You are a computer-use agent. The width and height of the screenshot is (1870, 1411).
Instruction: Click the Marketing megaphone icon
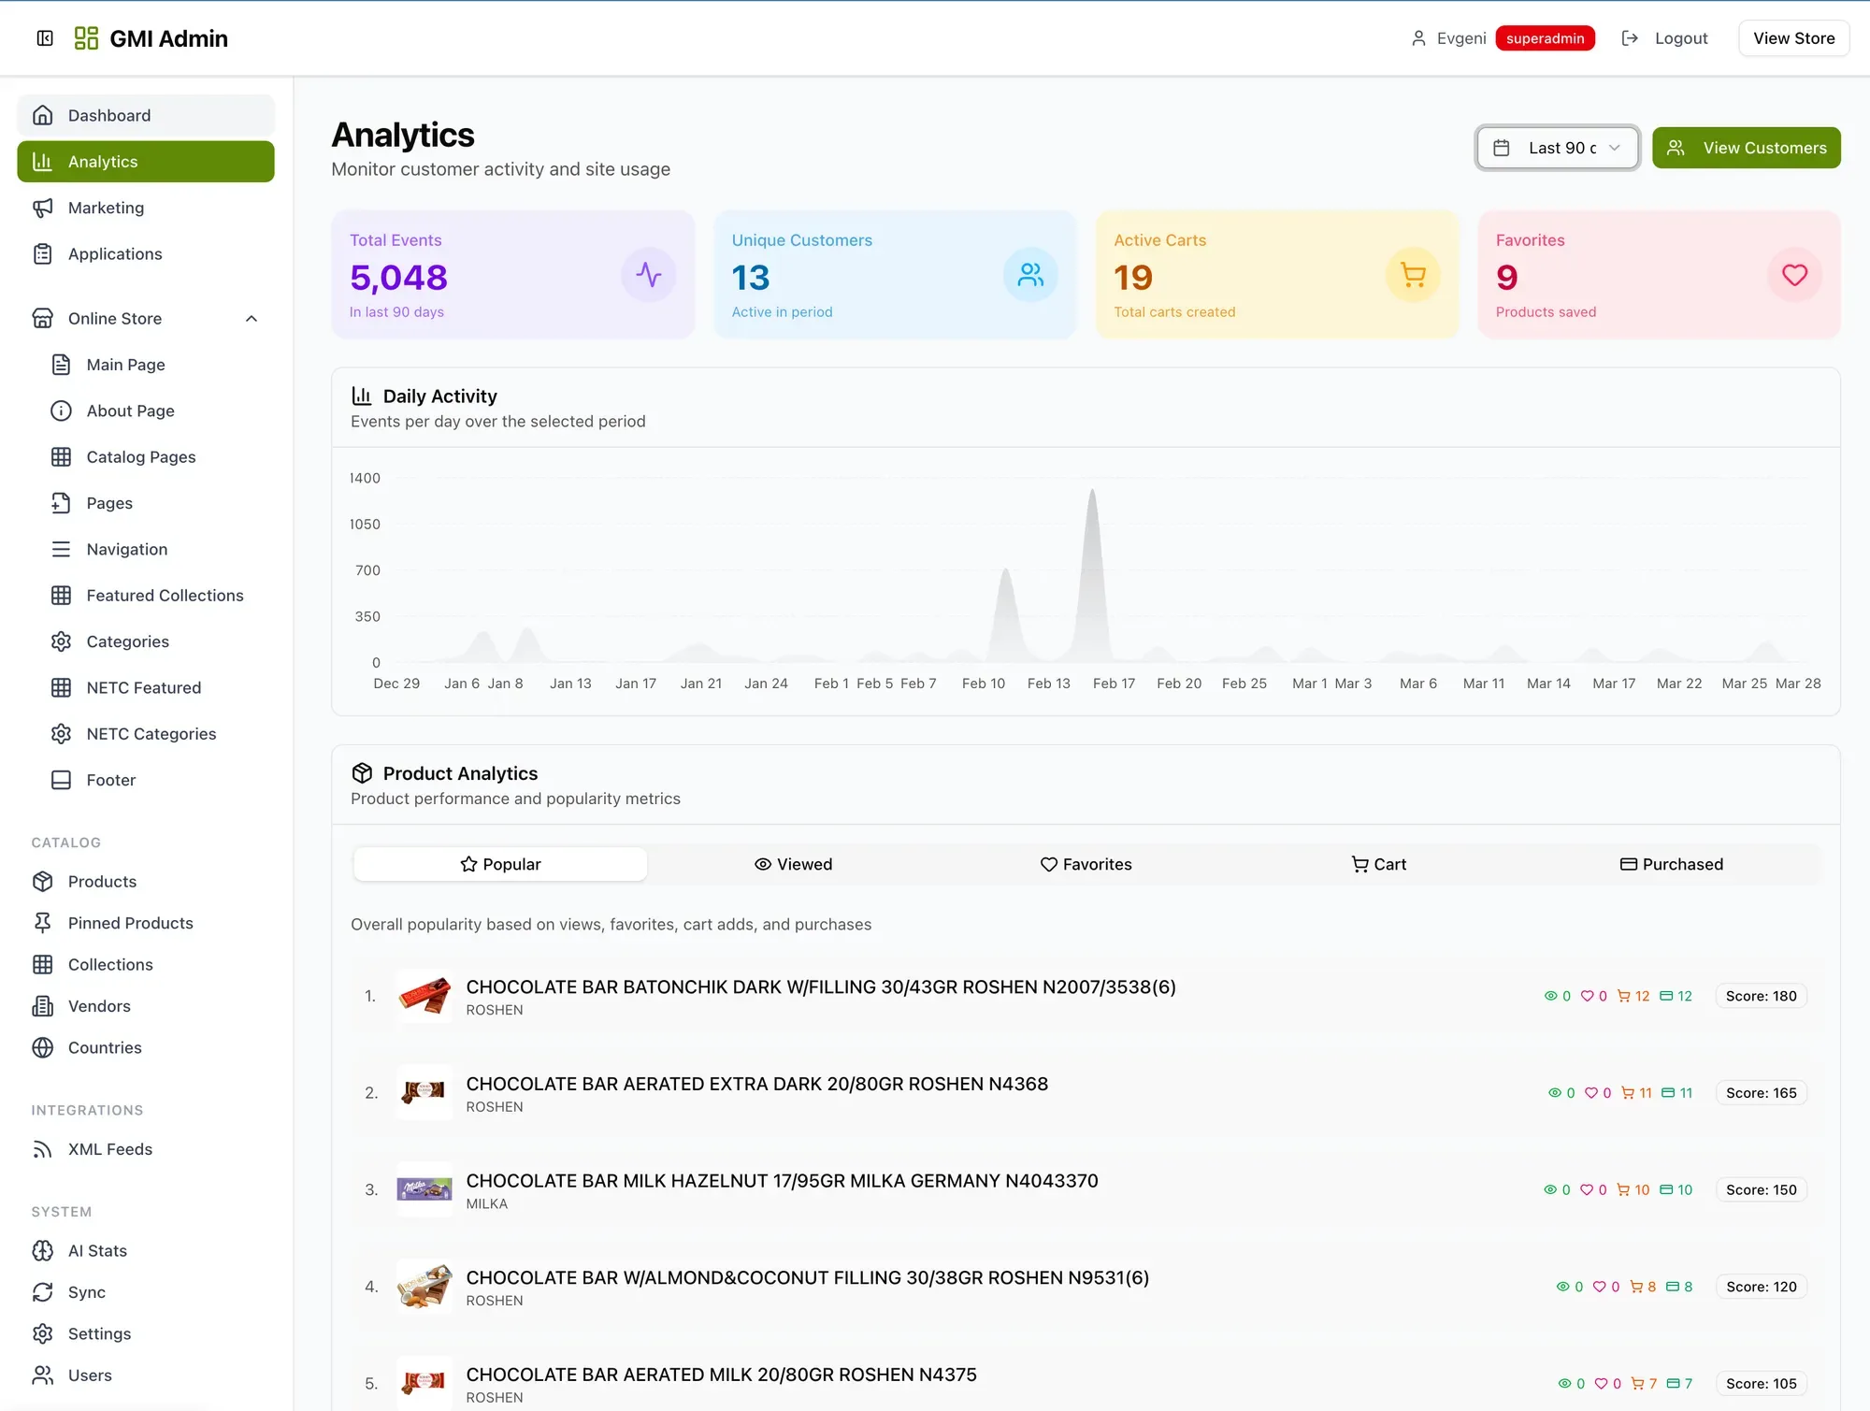(43, 208)
